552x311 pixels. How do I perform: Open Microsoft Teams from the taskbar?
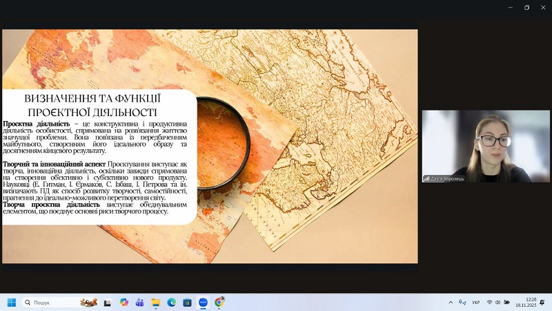(140, 302)
